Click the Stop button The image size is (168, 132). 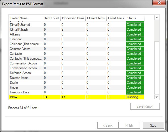coord(153,125)
